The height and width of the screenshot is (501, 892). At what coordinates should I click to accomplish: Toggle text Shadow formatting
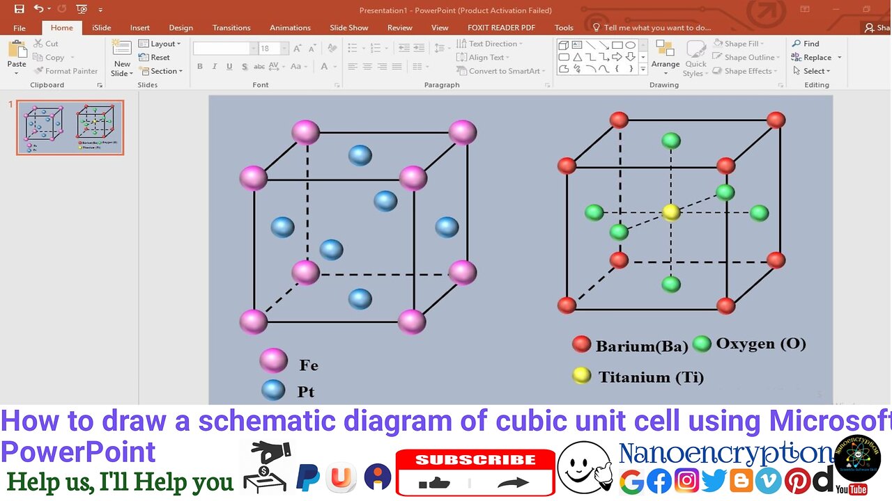pos(245,67)
